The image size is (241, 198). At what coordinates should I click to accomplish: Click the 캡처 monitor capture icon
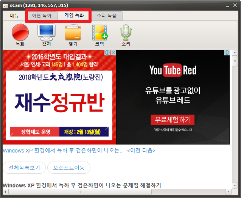click(x=47, y=35)
